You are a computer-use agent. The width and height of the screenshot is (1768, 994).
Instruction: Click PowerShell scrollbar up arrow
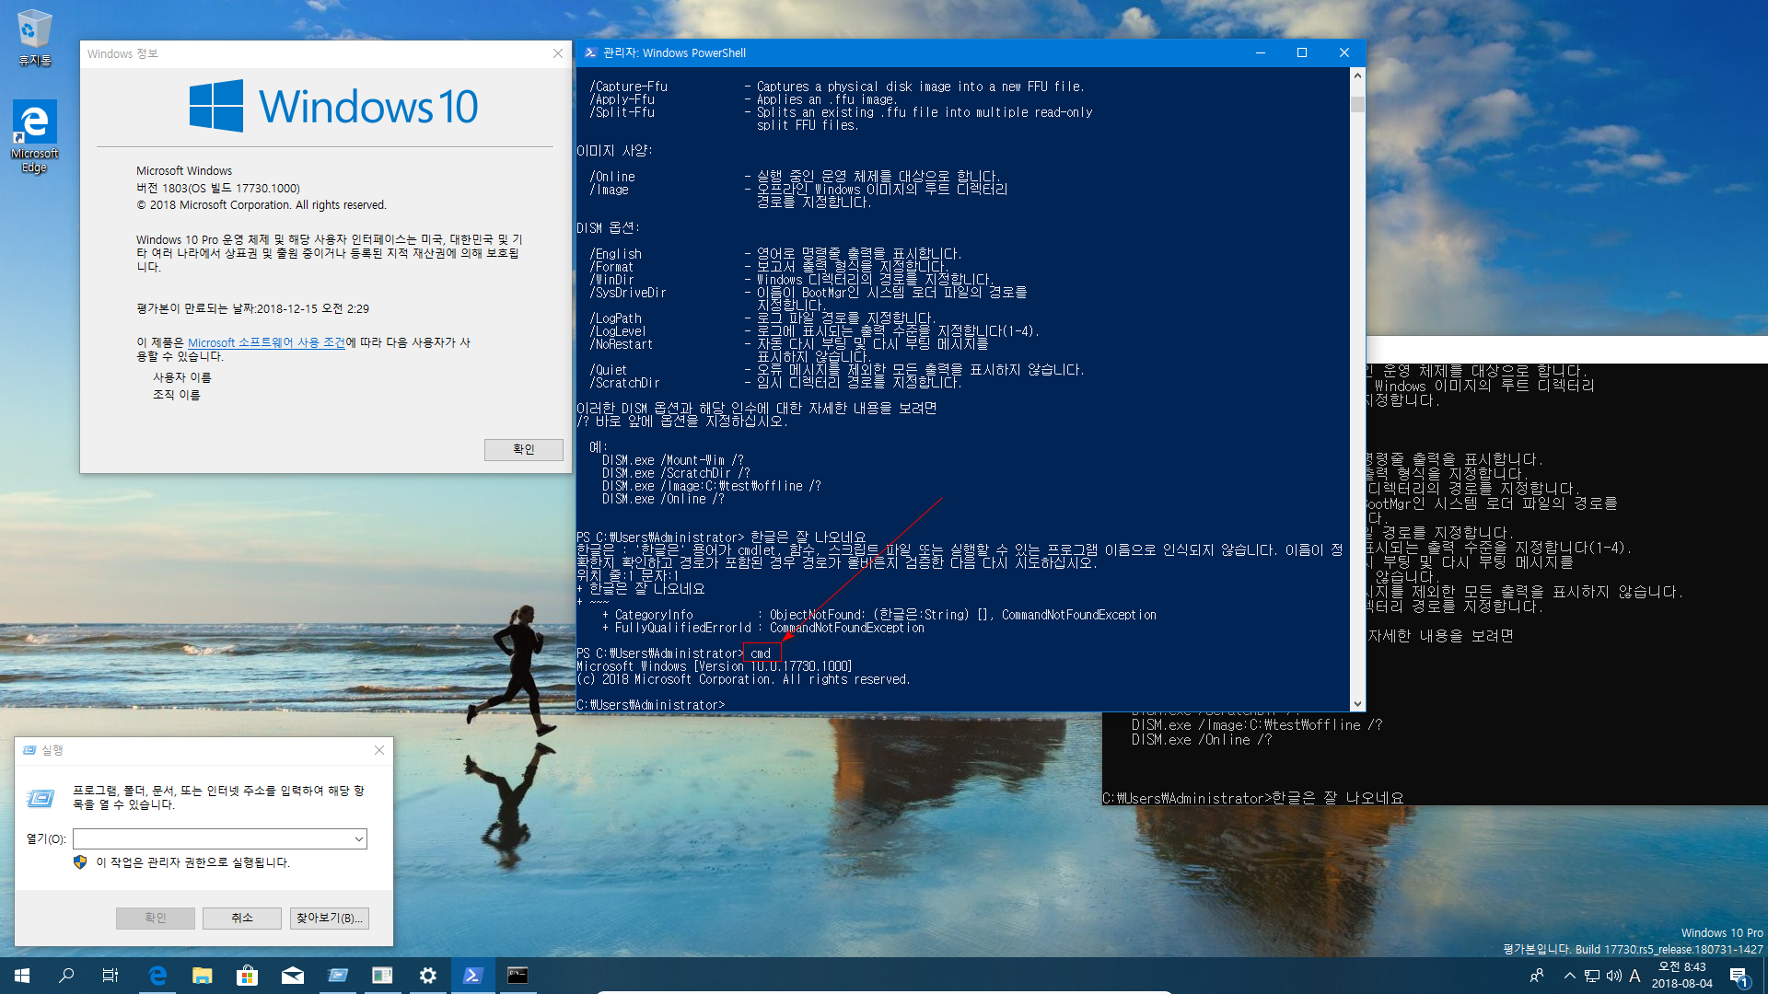[x=1357, y=75]
